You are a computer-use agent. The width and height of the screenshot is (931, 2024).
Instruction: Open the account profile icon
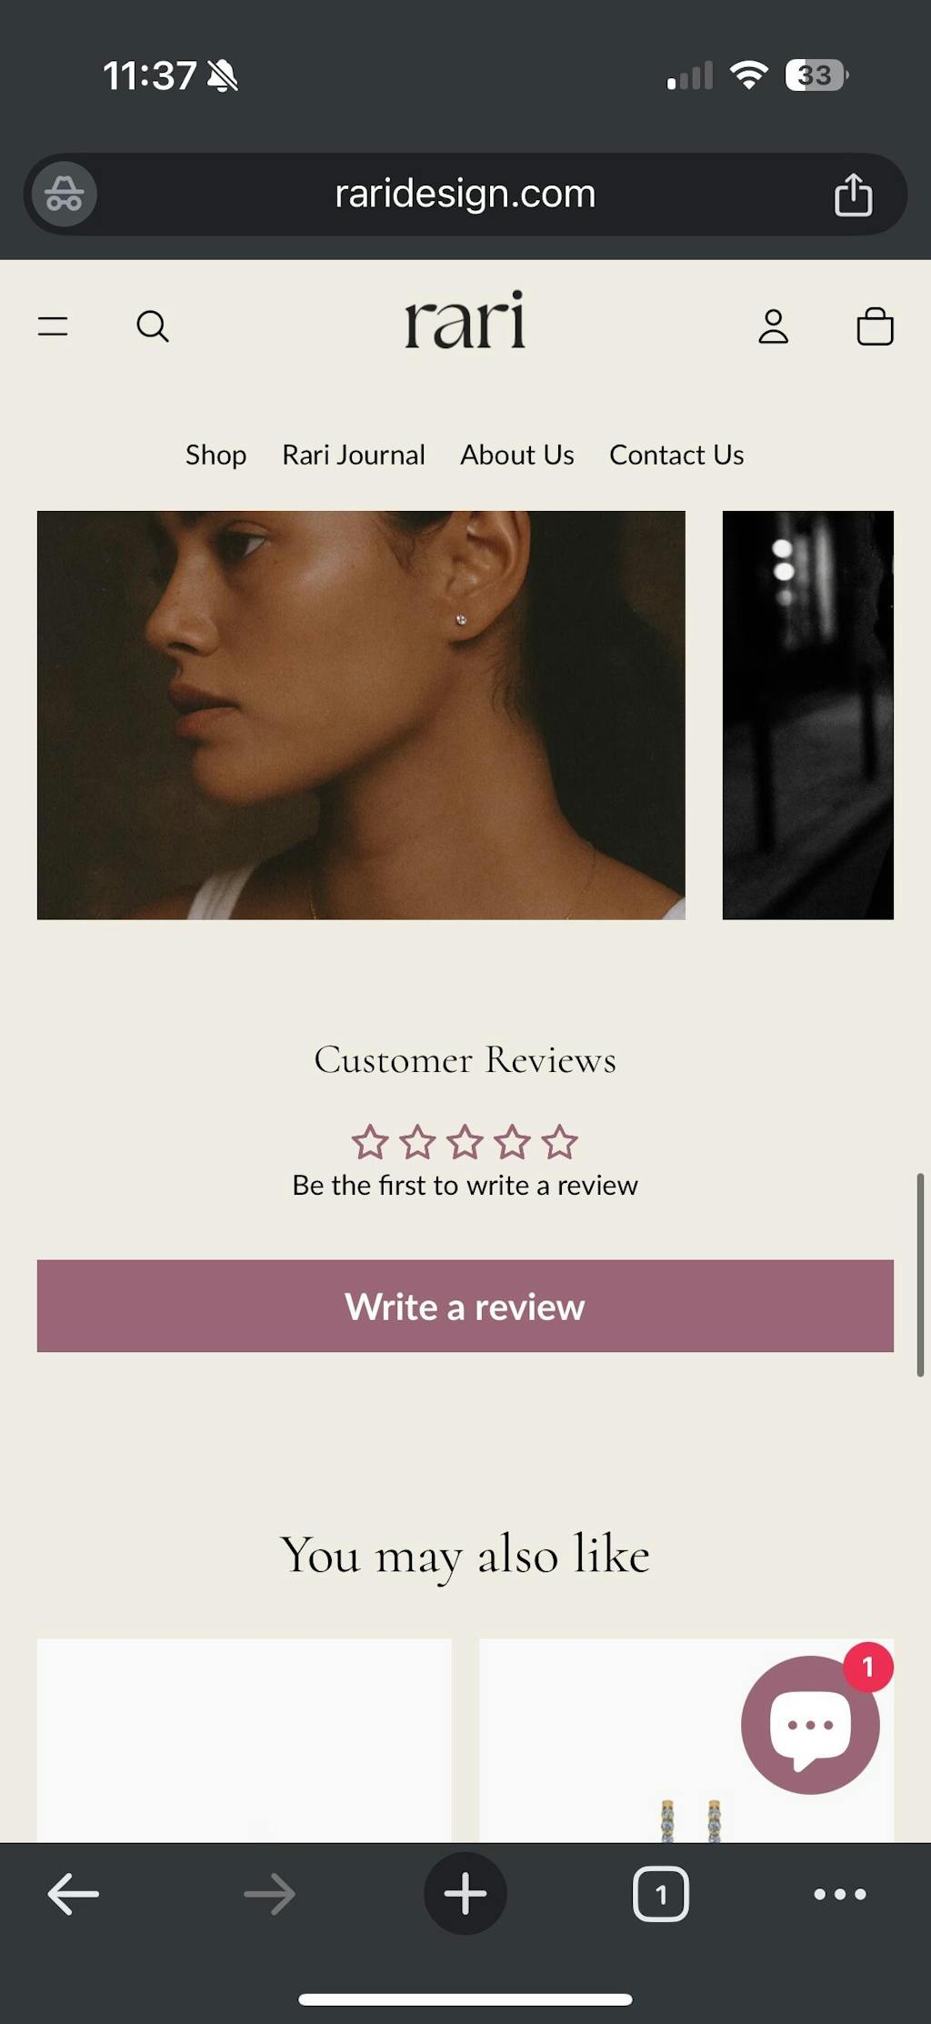tap(774, 326)
